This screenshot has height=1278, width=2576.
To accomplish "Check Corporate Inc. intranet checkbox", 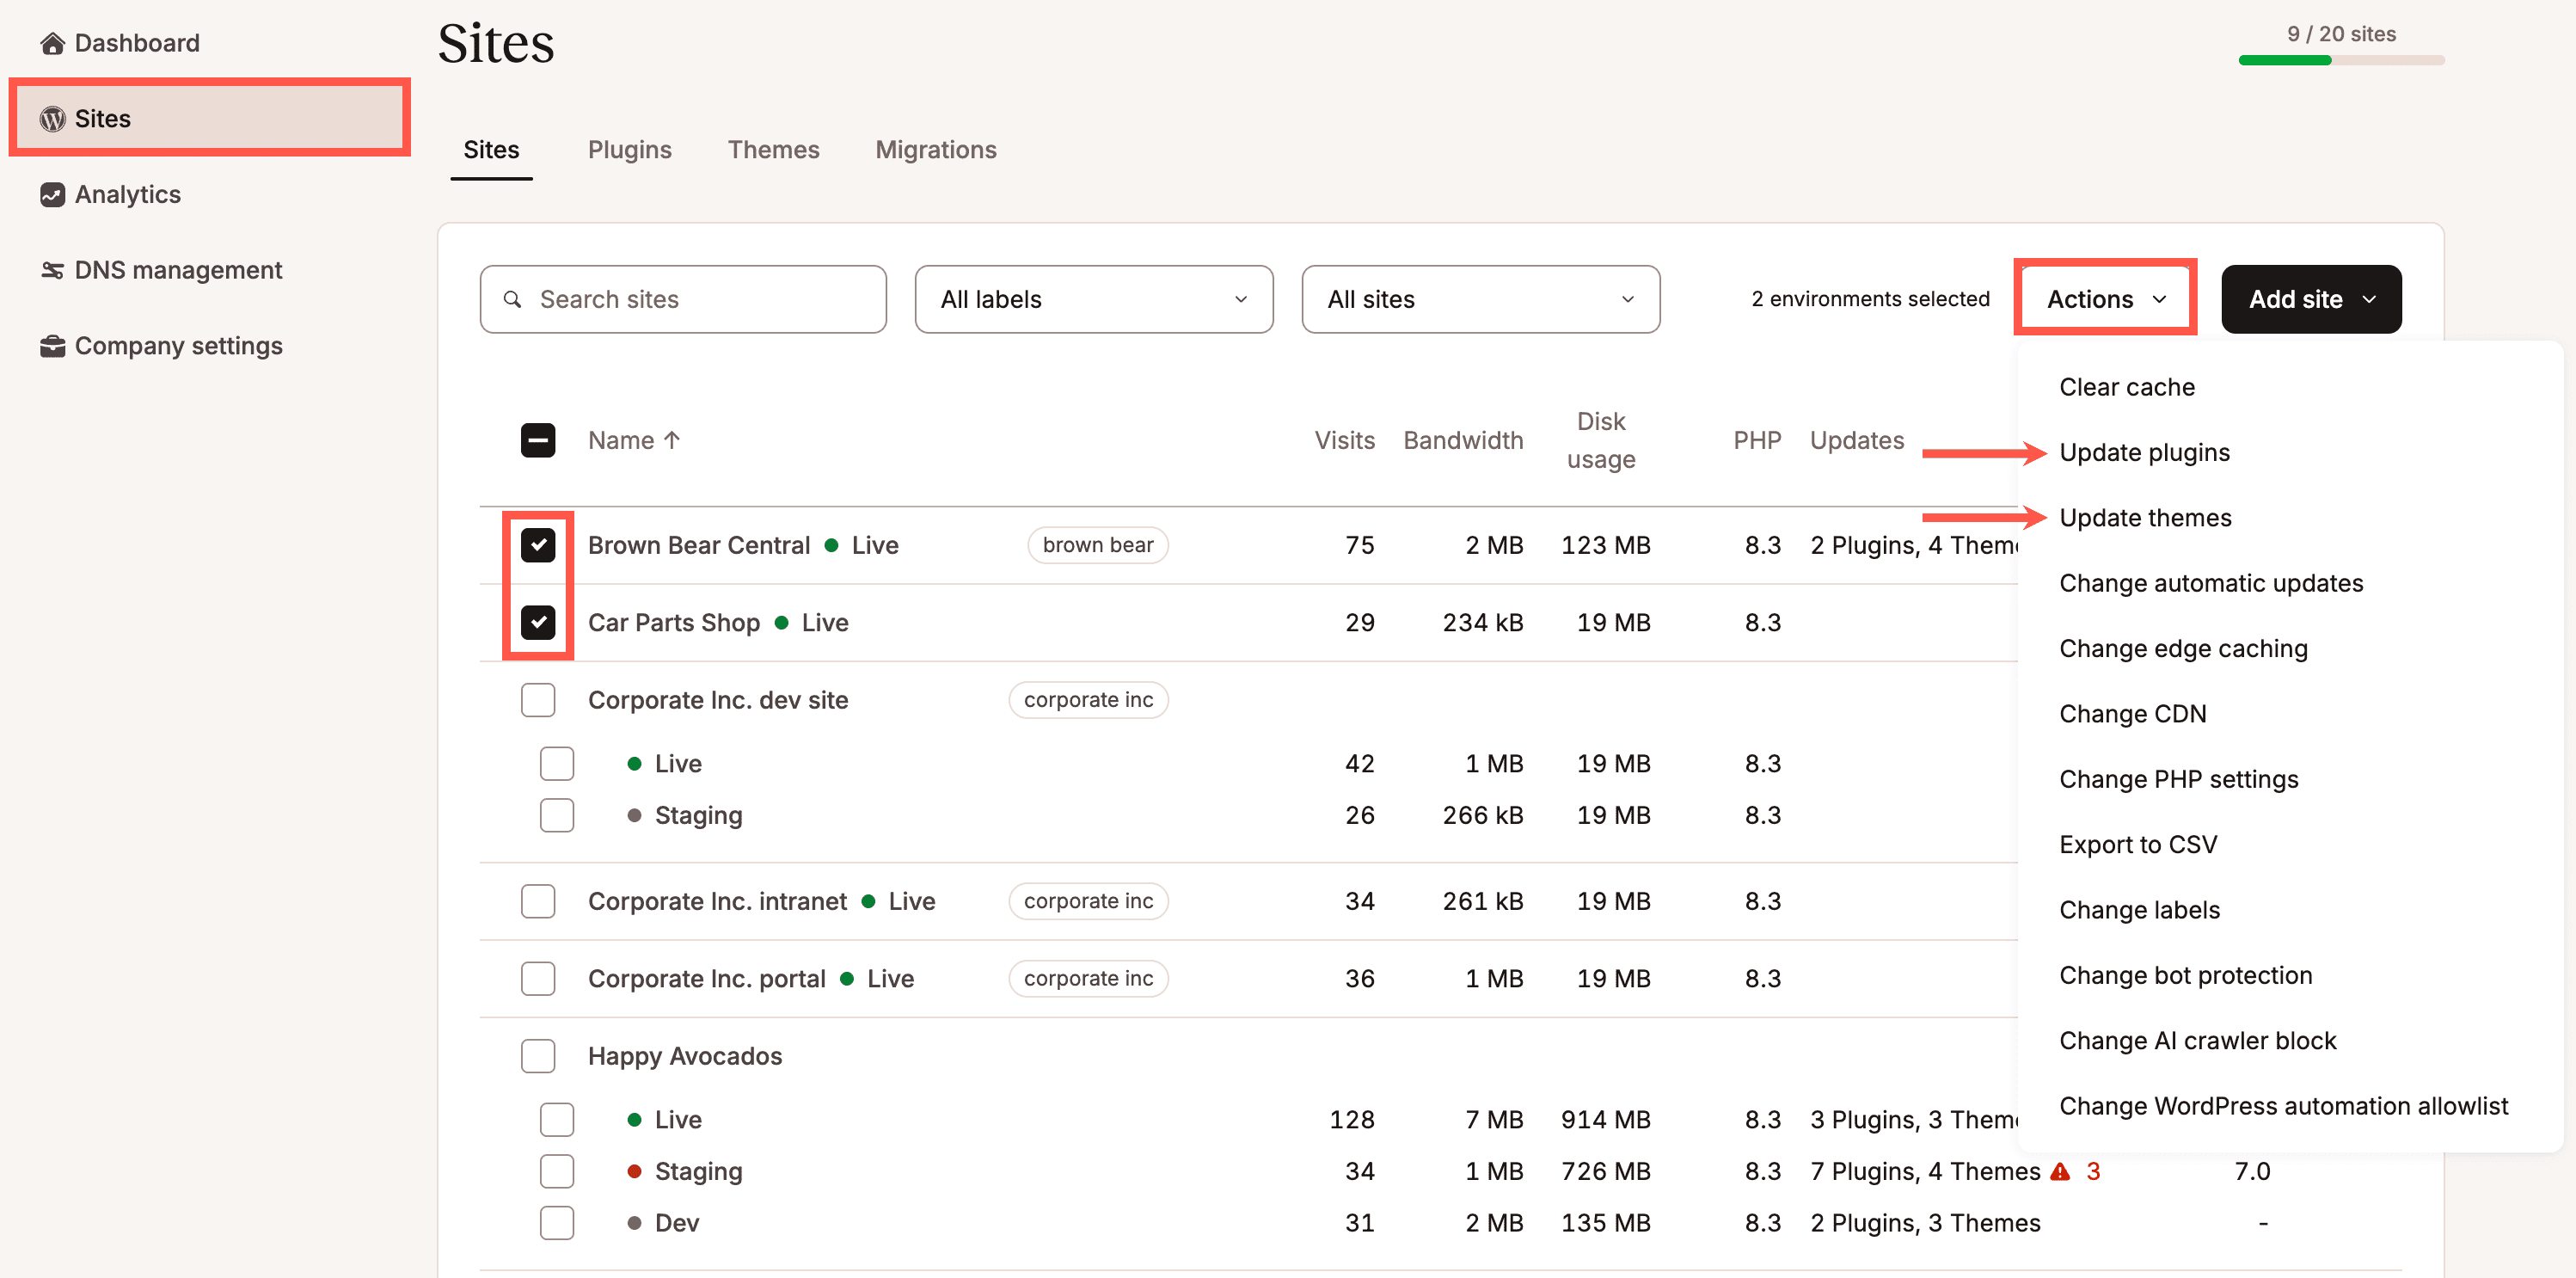I will click(x=538, y=901).
